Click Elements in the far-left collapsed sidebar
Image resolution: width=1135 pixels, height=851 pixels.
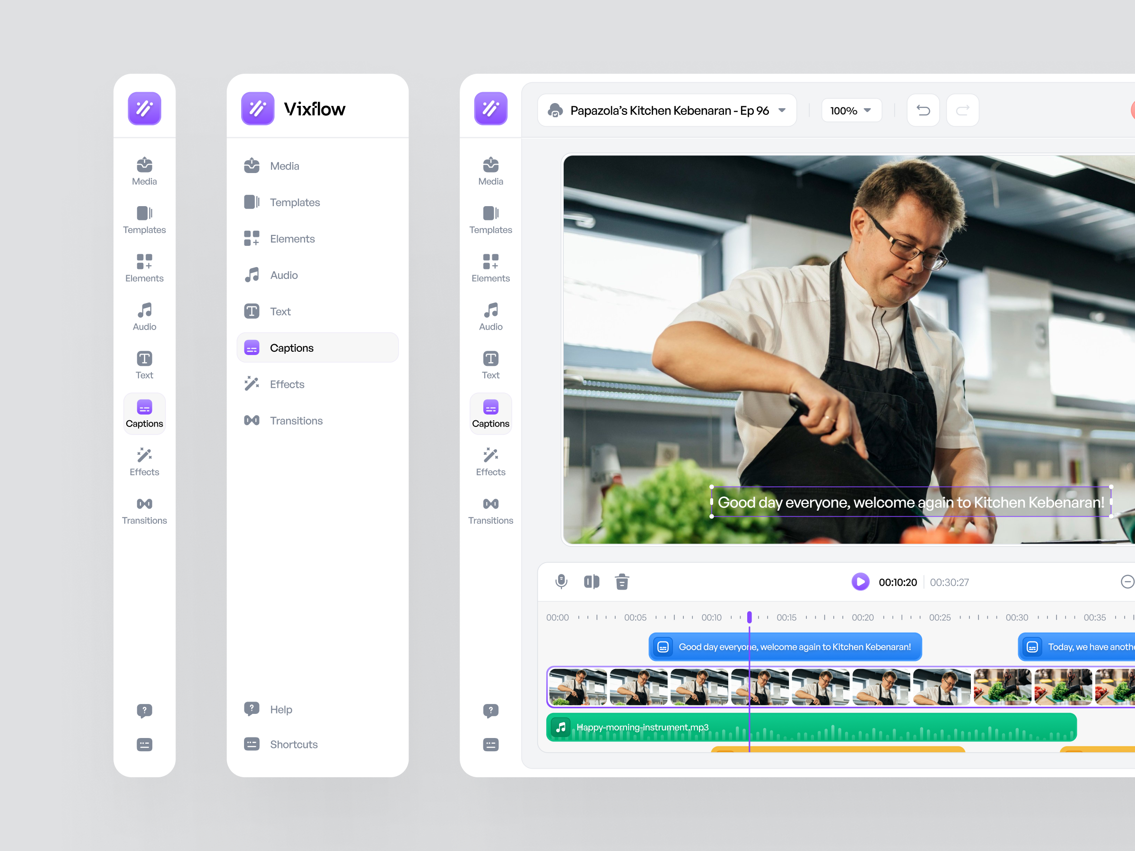click(x=144, y=268)
